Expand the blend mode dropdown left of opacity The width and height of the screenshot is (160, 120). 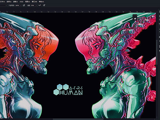pos(6,5)
